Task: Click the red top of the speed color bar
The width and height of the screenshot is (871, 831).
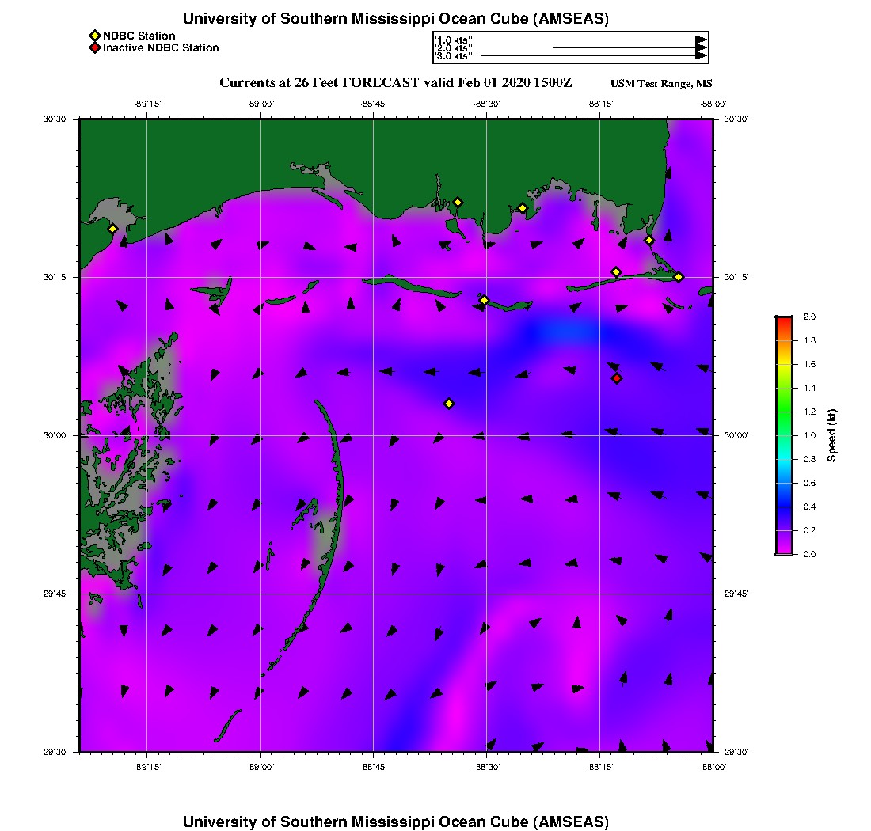Action: coord(783,321)
